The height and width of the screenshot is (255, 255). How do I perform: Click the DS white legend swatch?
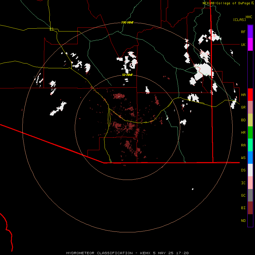pos(250,170)
